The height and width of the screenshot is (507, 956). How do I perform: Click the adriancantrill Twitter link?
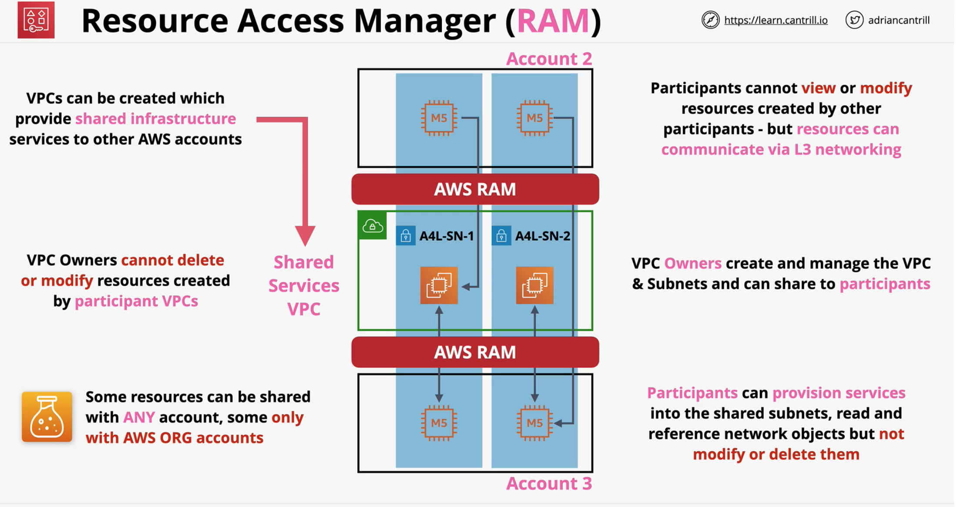pos(898,17)
